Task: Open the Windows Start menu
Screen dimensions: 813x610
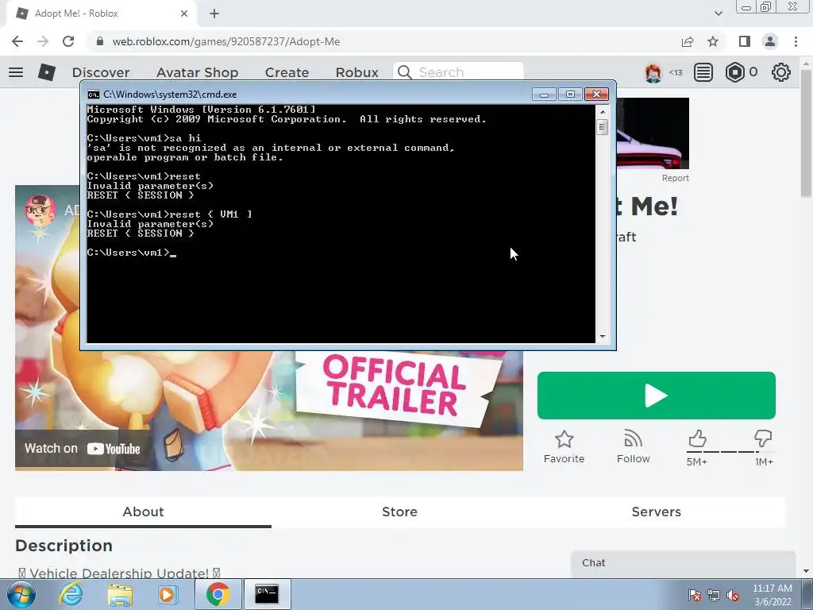Action: [21, 594]
